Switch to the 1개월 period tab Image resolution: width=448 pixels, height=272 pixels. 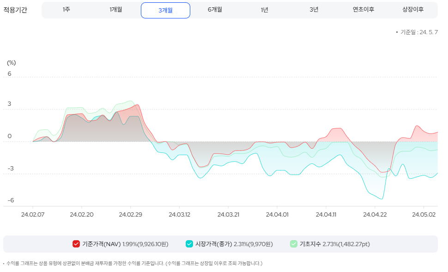click(x=116, y=10)
